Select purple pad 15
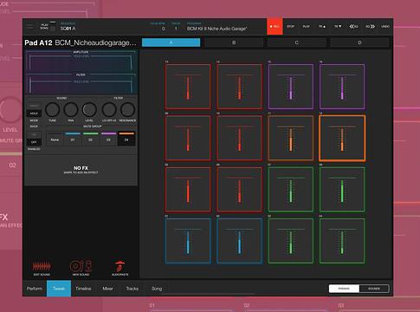 (x=291, y=87)
